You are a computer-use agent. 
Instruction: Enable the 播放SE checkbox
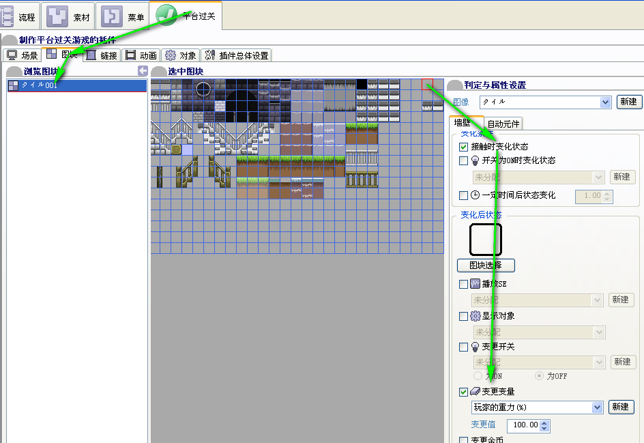[463, 284]
